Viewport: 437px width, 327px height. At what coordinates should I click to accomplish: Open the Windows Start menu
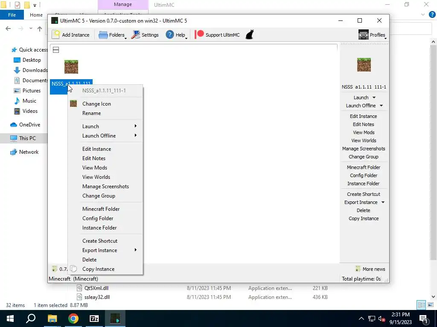[10, 318]
